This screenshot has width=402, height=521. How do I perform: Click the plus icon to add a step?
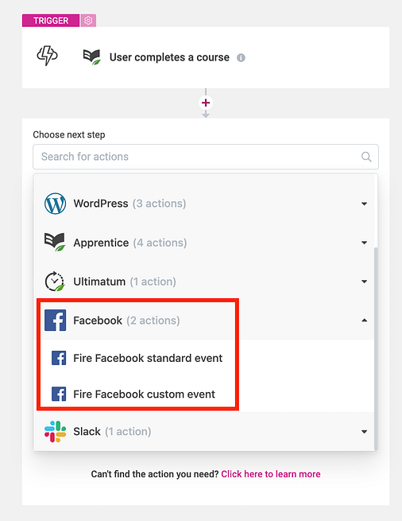tap(206, 103)
